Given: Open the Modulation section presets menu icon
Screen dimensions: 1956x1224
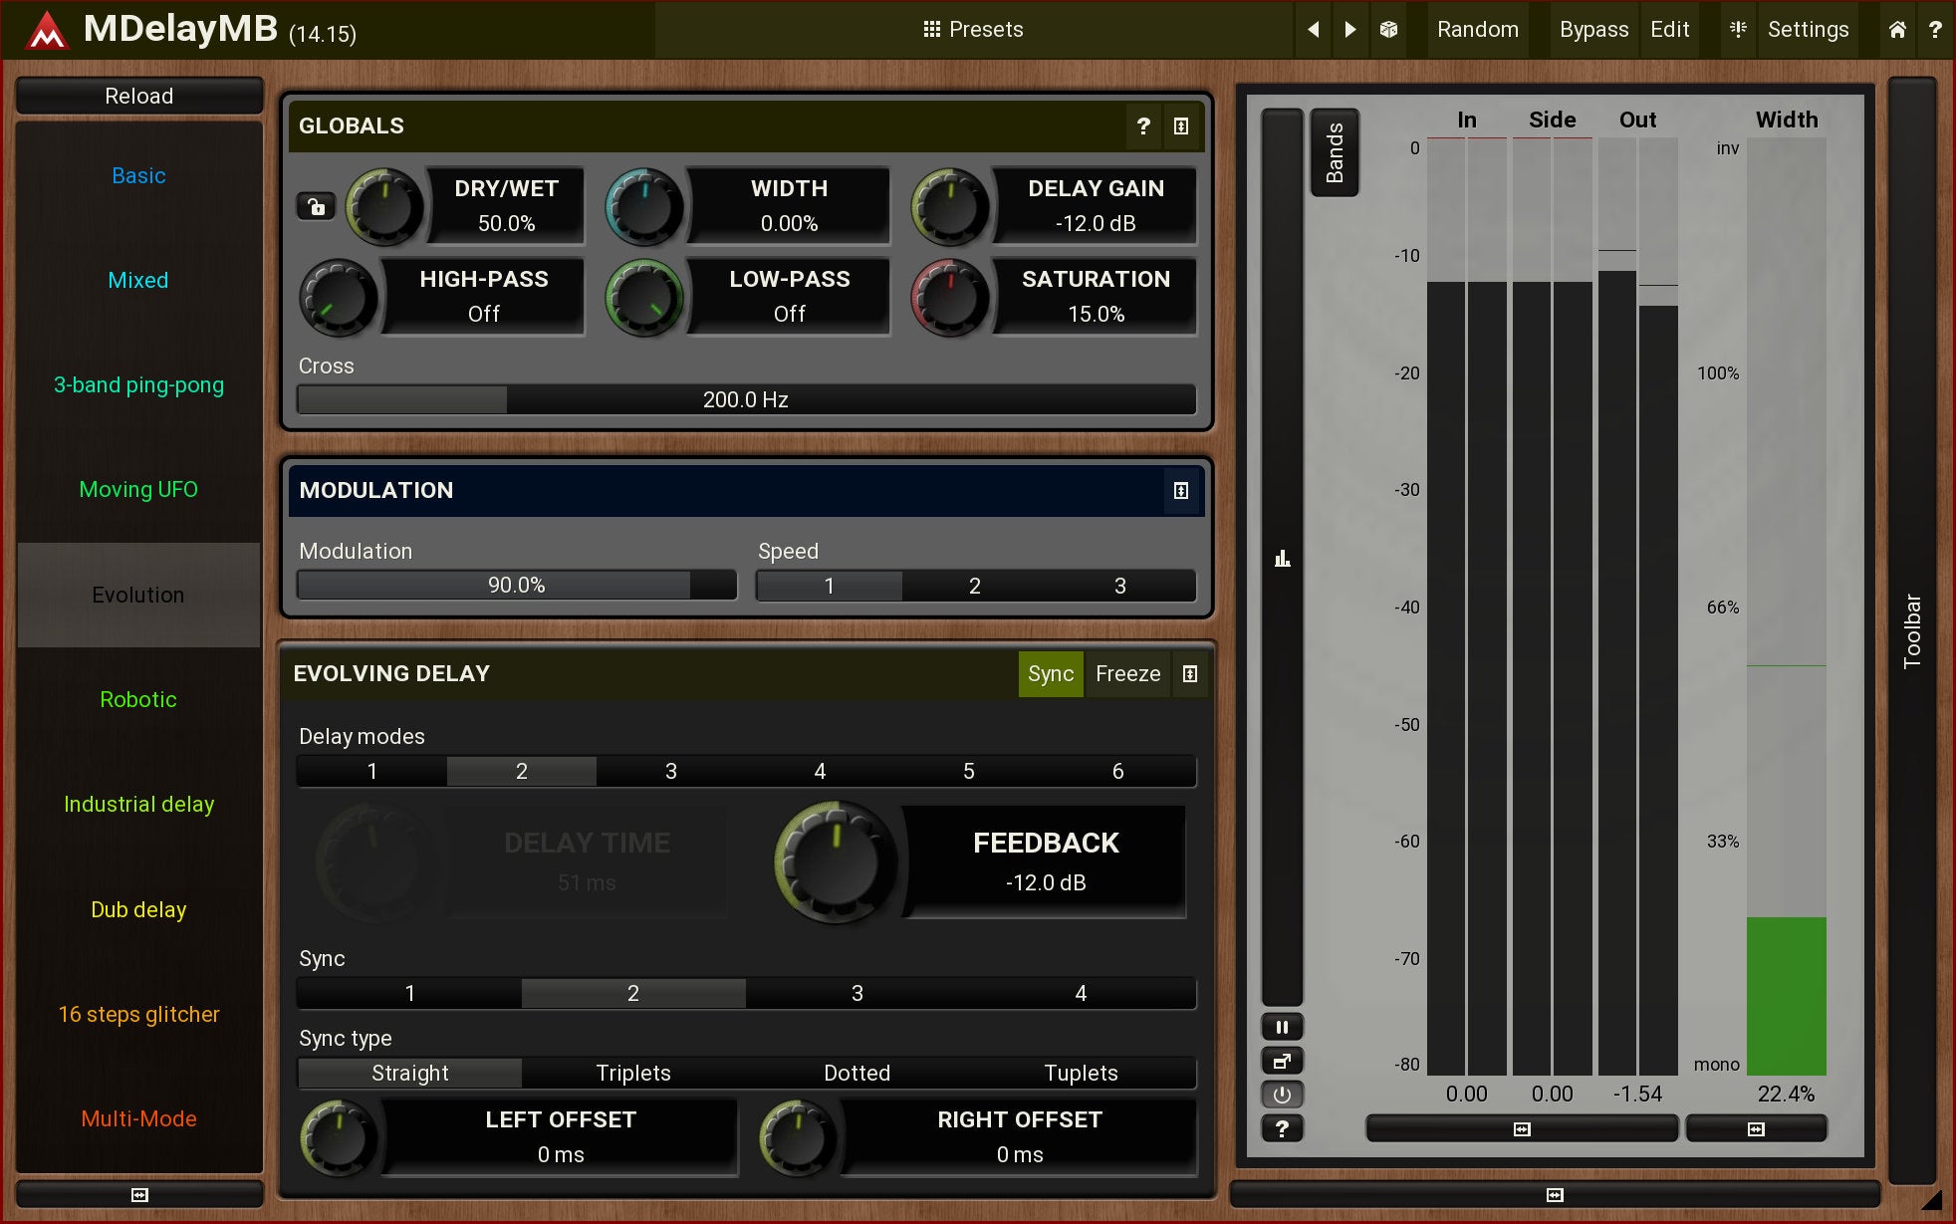Looking at the screenshot, I should click(x=1181, y=491).
